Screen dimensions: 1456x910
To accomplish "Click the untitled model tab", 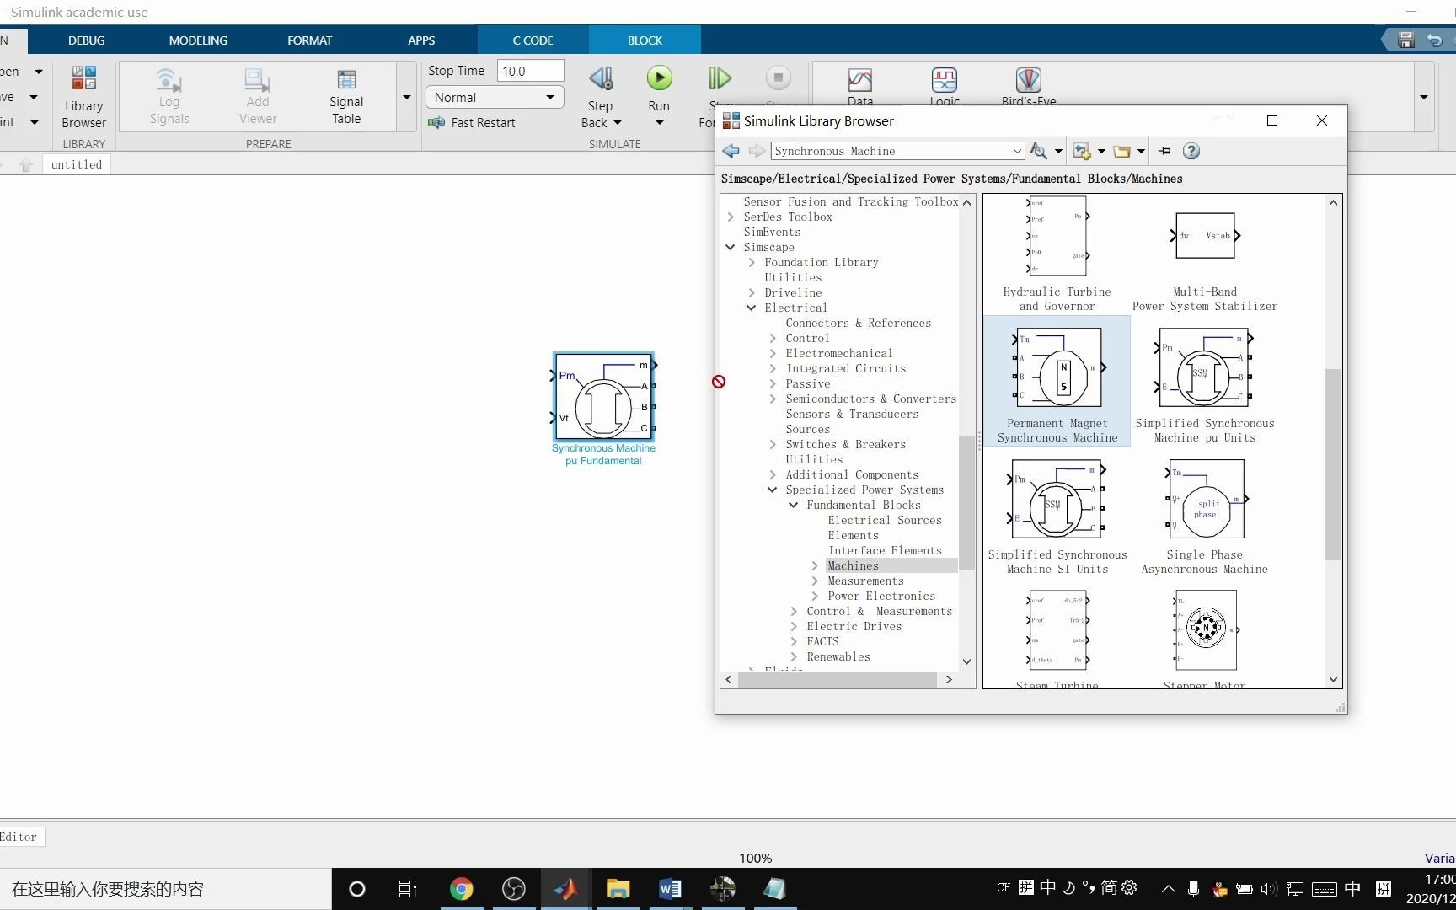I will pyautogui.click(x=76, y=164).
